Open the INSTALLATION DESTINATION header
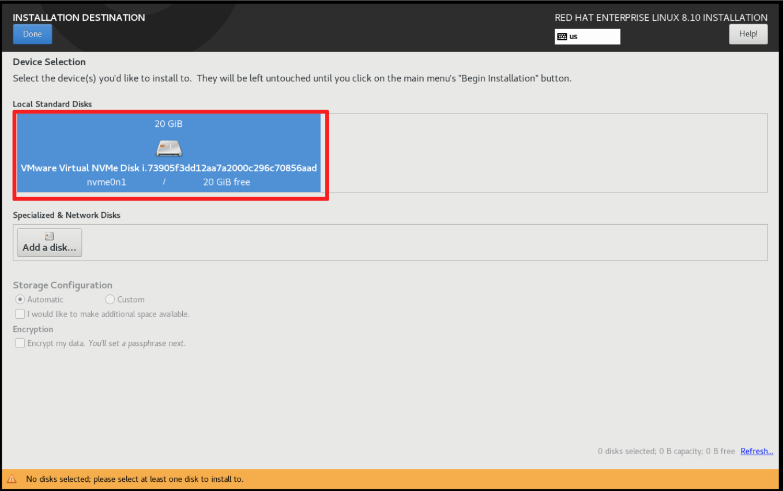This screenshot has width=783, height=491. (78, 17)
